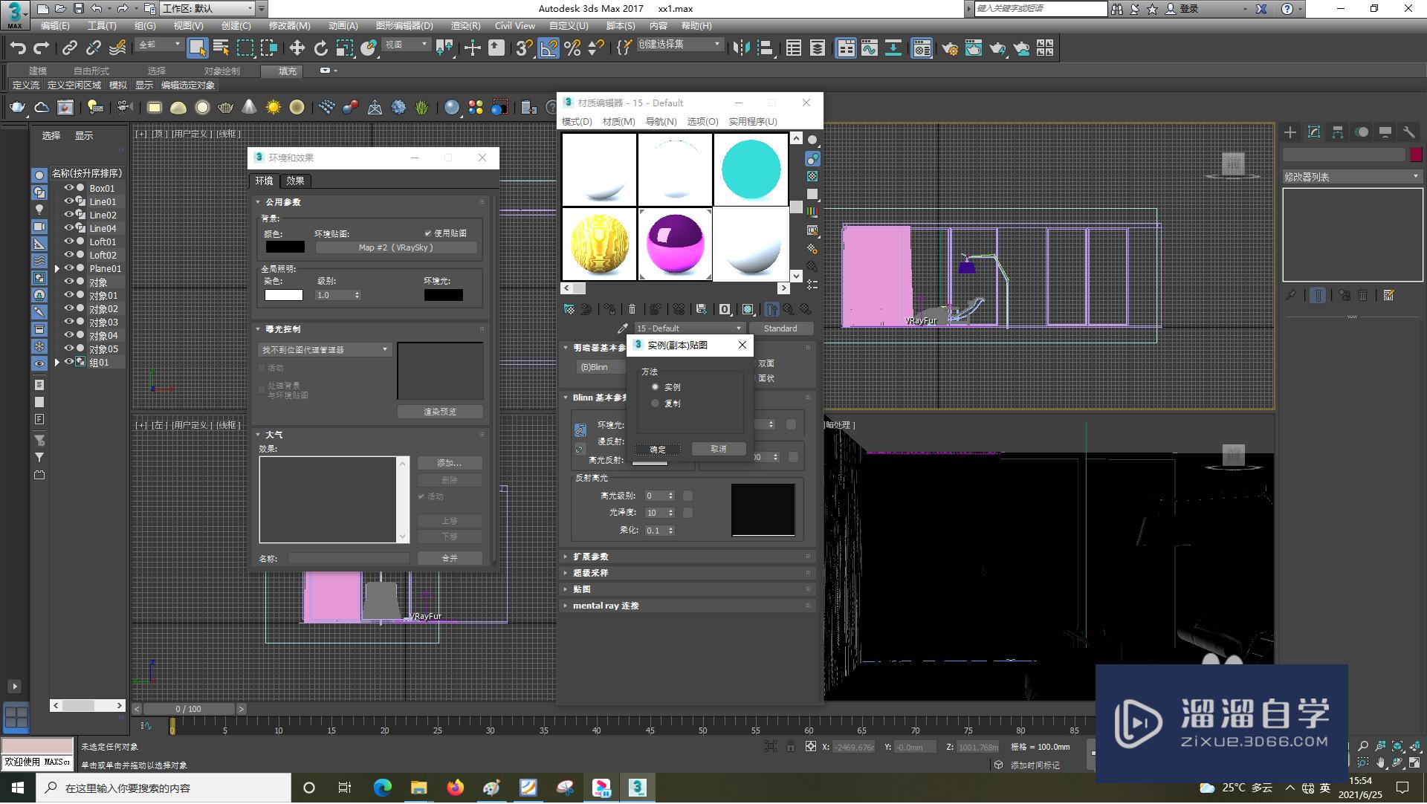Switch to the 效果 effects tab
This screenshot has height=804, width=1427.
click(x=295, y=181)
